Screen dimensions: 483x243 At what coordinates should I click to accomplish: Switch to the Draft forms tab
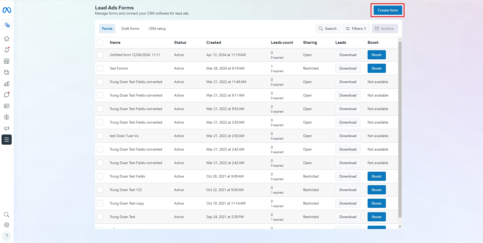pos(130,29)
